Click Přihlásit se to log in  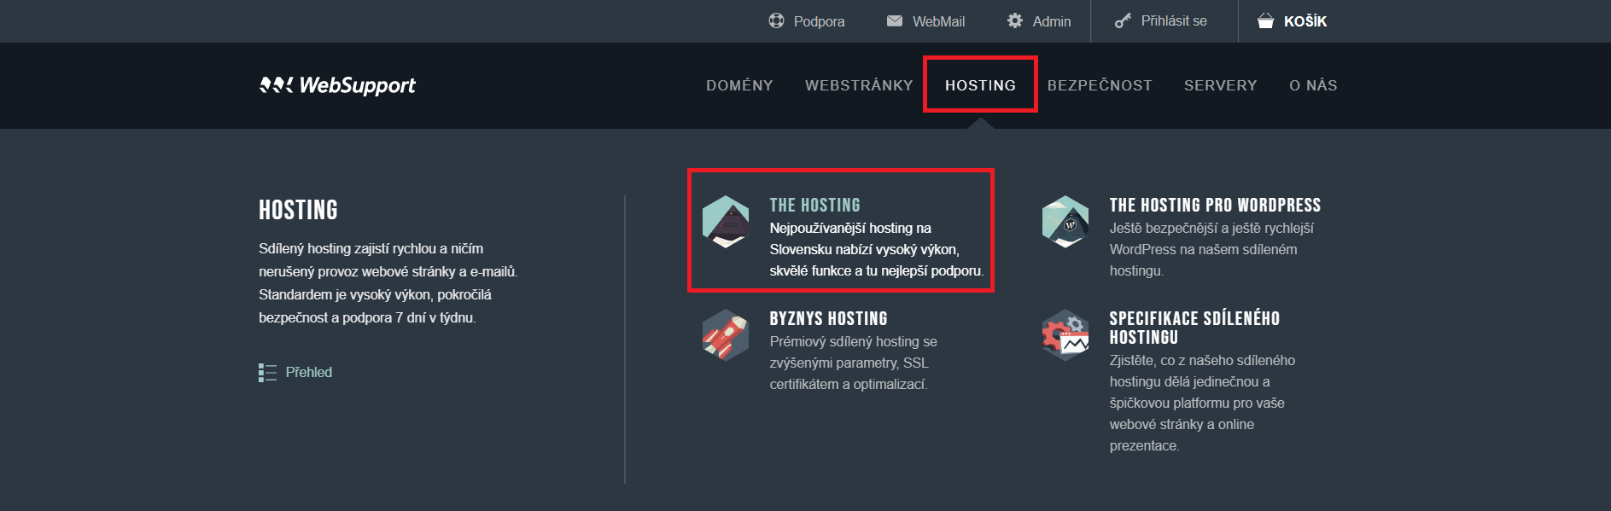click(1174, 20)
